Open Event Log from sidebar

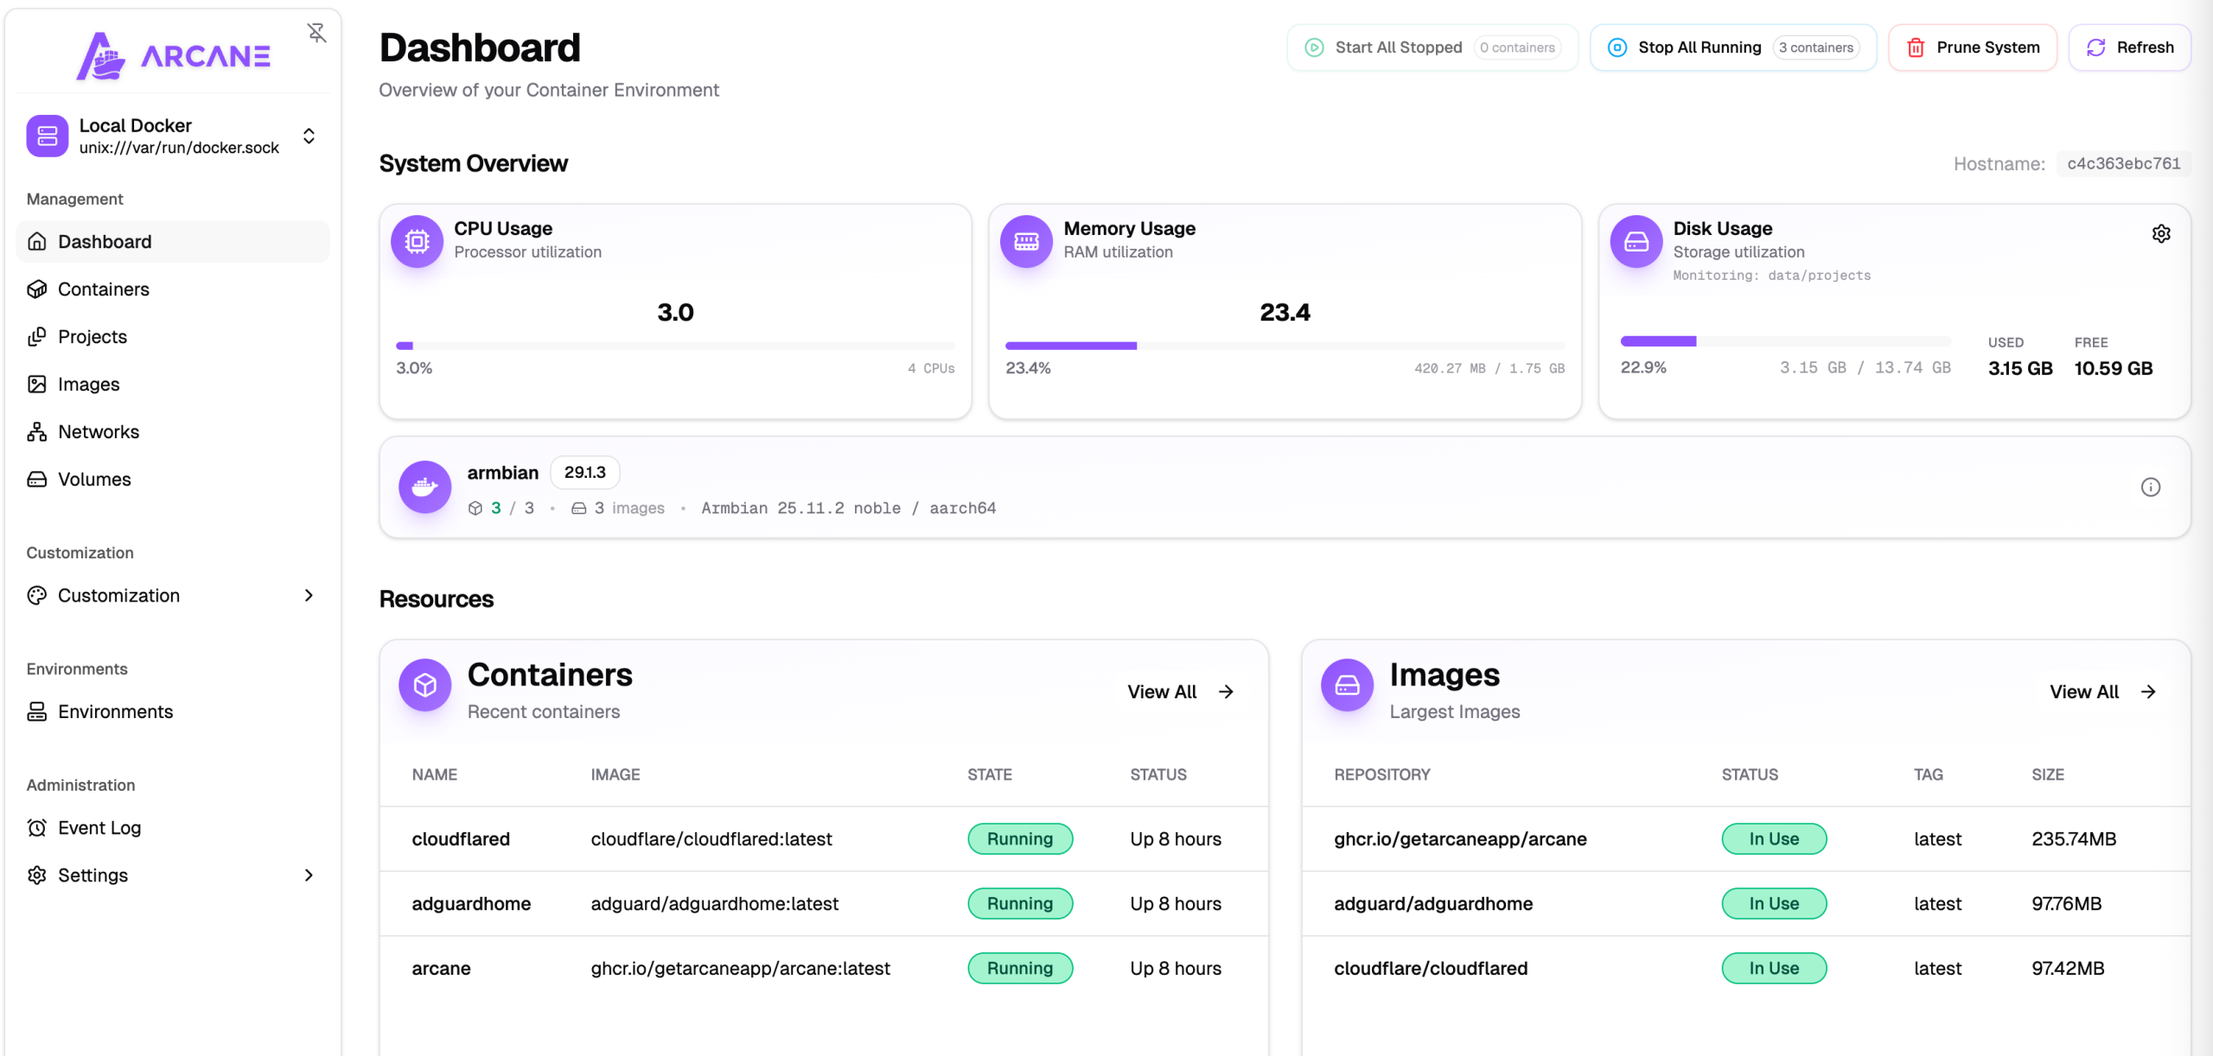99,828
